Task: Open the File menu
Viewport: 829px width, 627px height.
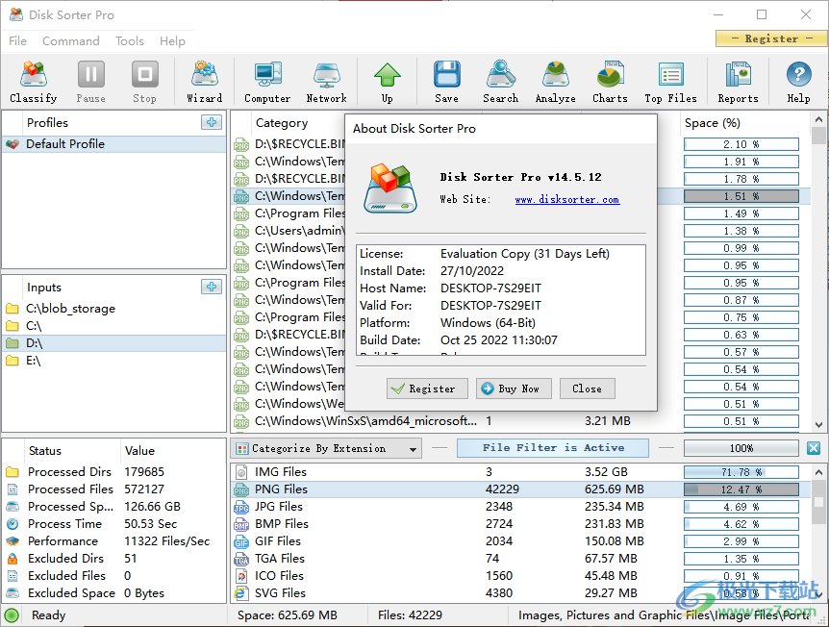Action: click(x=17, y=40)
